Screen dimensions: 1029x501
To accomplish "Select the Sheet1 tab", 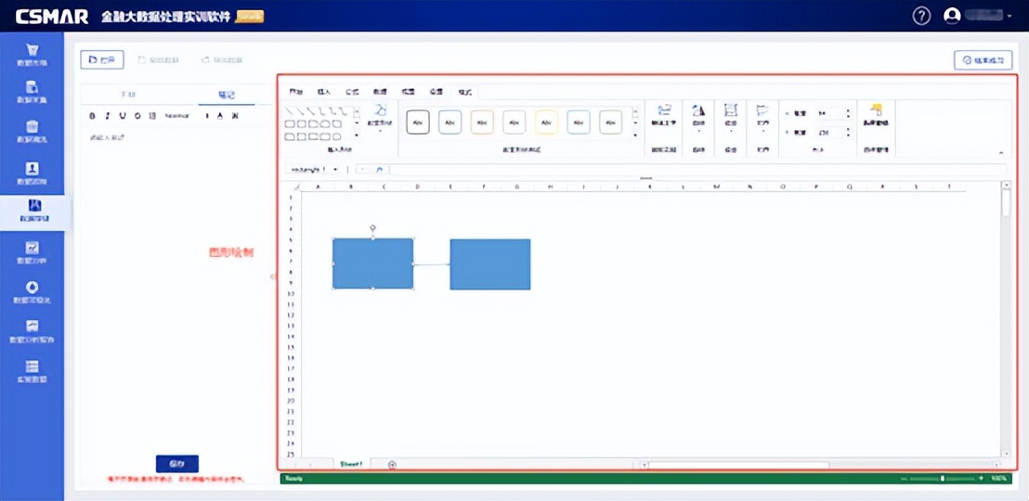I will click(x=351, y=464).
